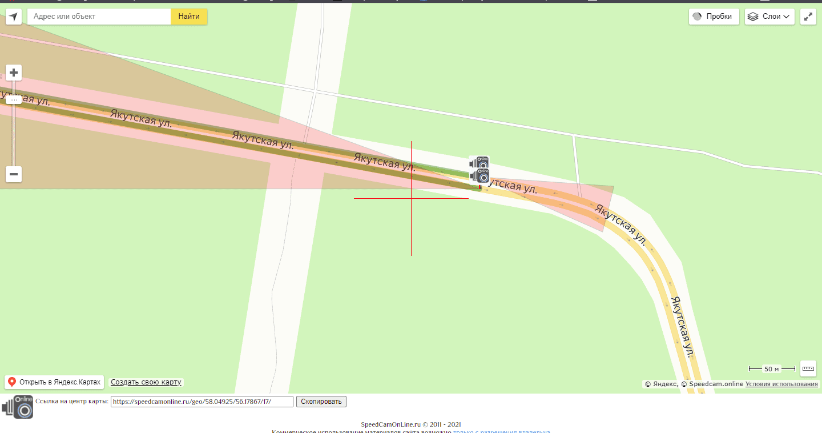Zoom in with the plus button
Image resolution: width=822 pixels, height=433 pixels.
click(x=14, y=73)
